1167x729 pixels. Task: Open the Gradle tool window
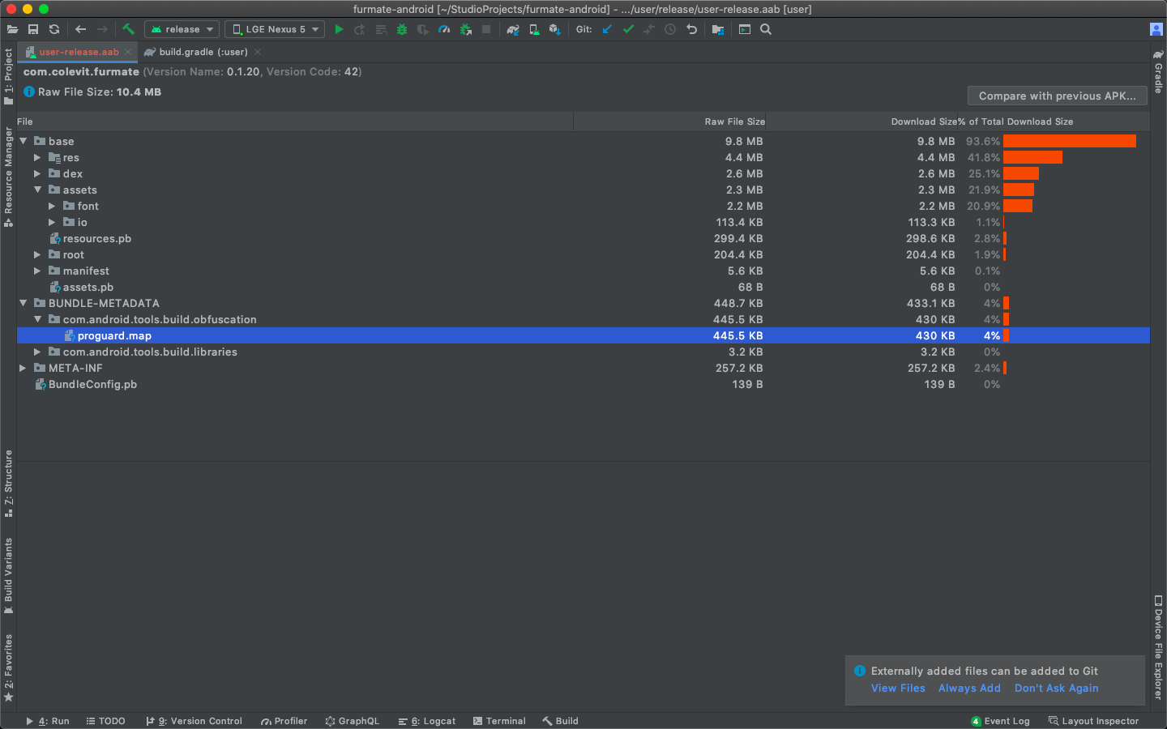(x=1158, y=71)
